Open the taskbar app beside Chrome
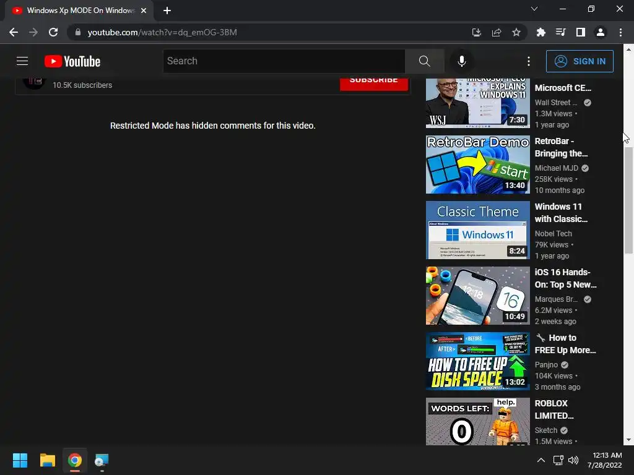Viewport: 634px width, 475px height. 102,460
